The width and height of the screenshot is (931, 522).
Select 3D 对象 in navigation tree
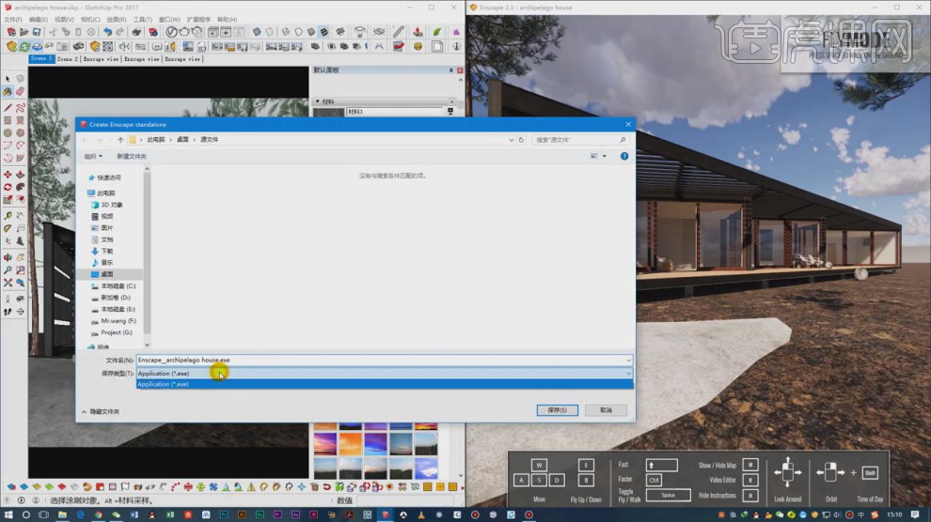coord(111,205)
